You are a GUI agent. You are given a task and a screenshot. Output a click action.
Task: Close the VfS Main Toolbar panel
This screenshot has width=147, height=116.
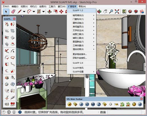(141, 99)
